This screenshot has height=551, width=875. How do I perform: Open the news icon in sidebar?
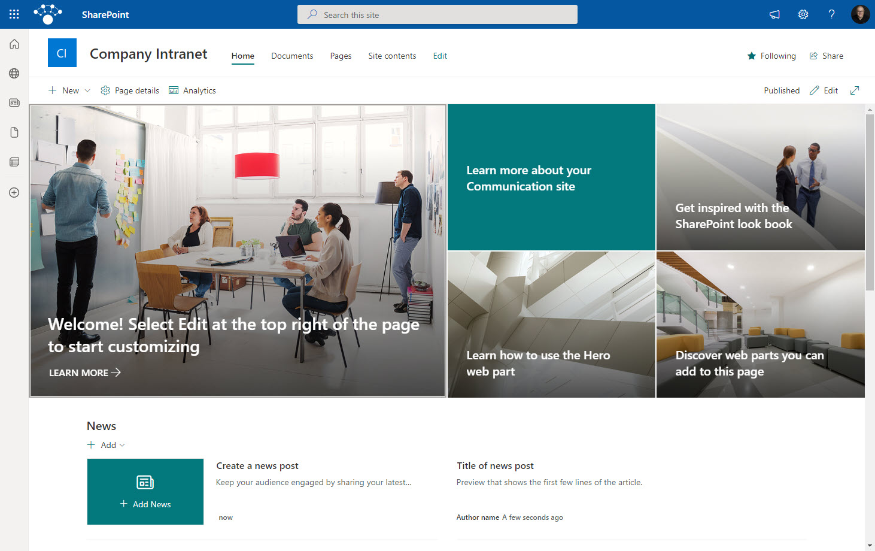14,103
